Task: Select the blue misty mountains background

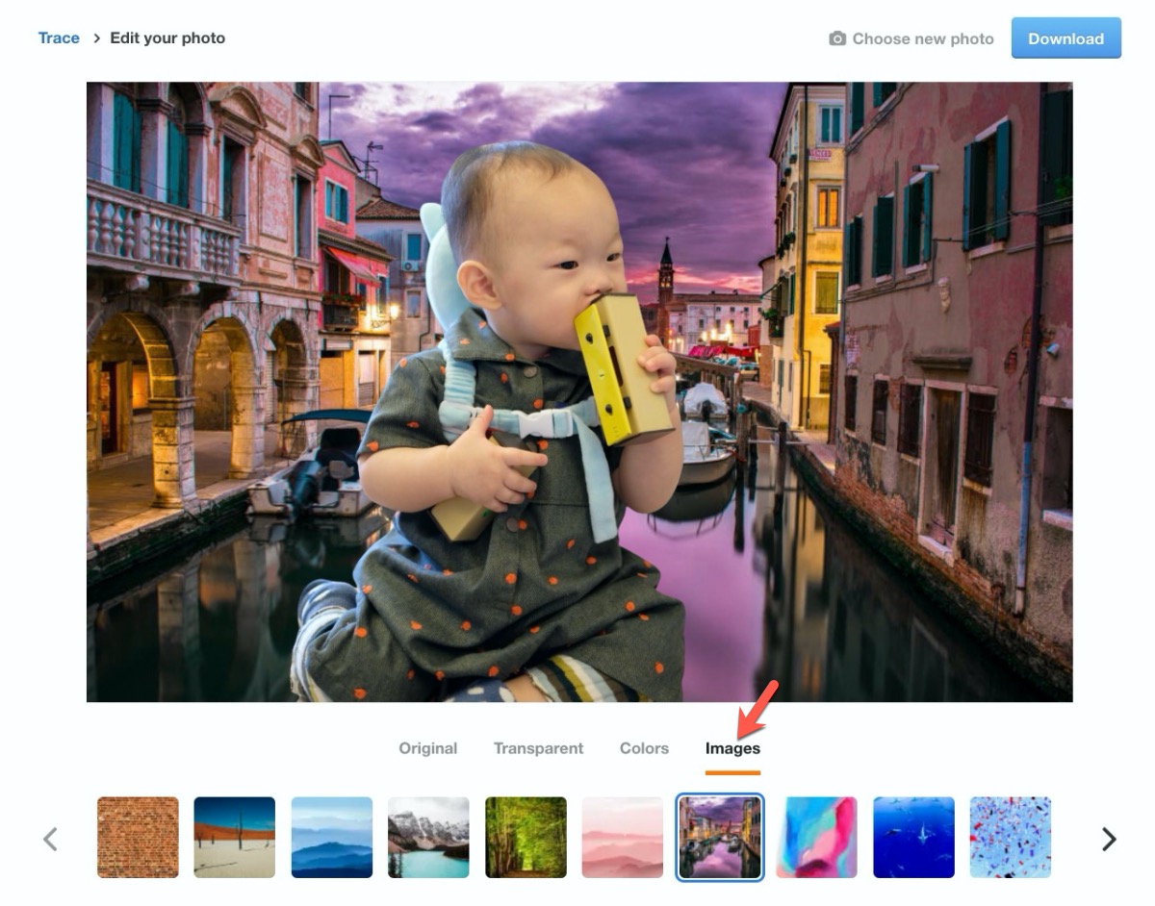Action: tap(332, 837)
